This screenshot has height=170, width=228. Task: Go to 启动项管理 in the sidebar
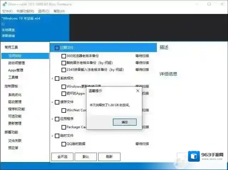[16, 63]
